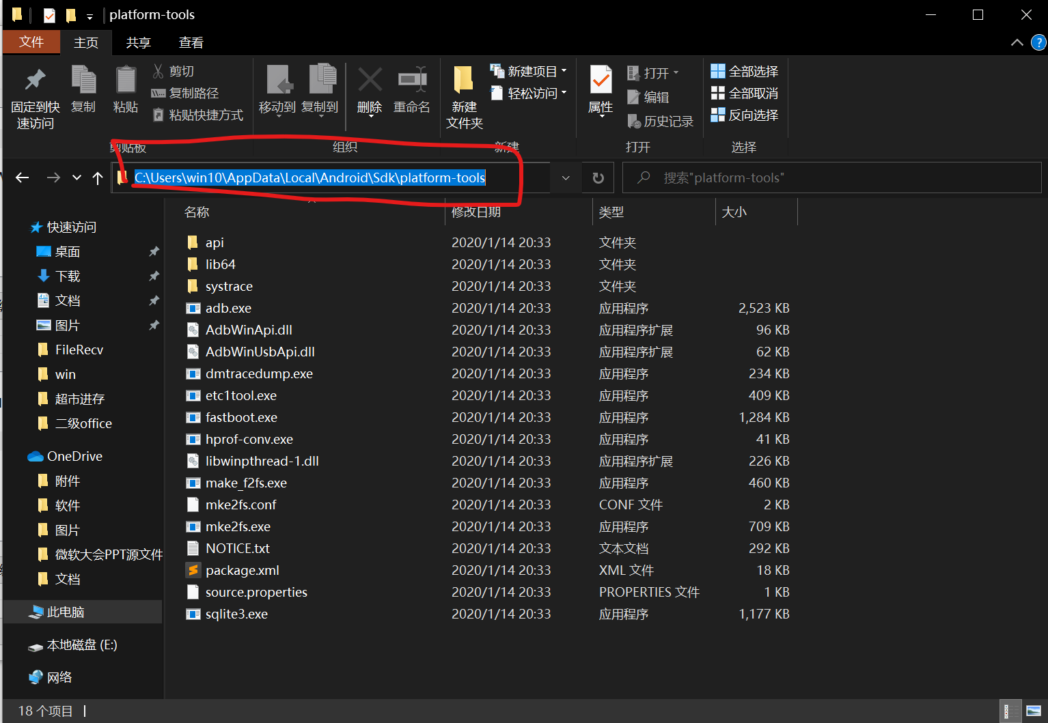Go back with the left arrow
The image size is (1048, 723).
[23, 178]
